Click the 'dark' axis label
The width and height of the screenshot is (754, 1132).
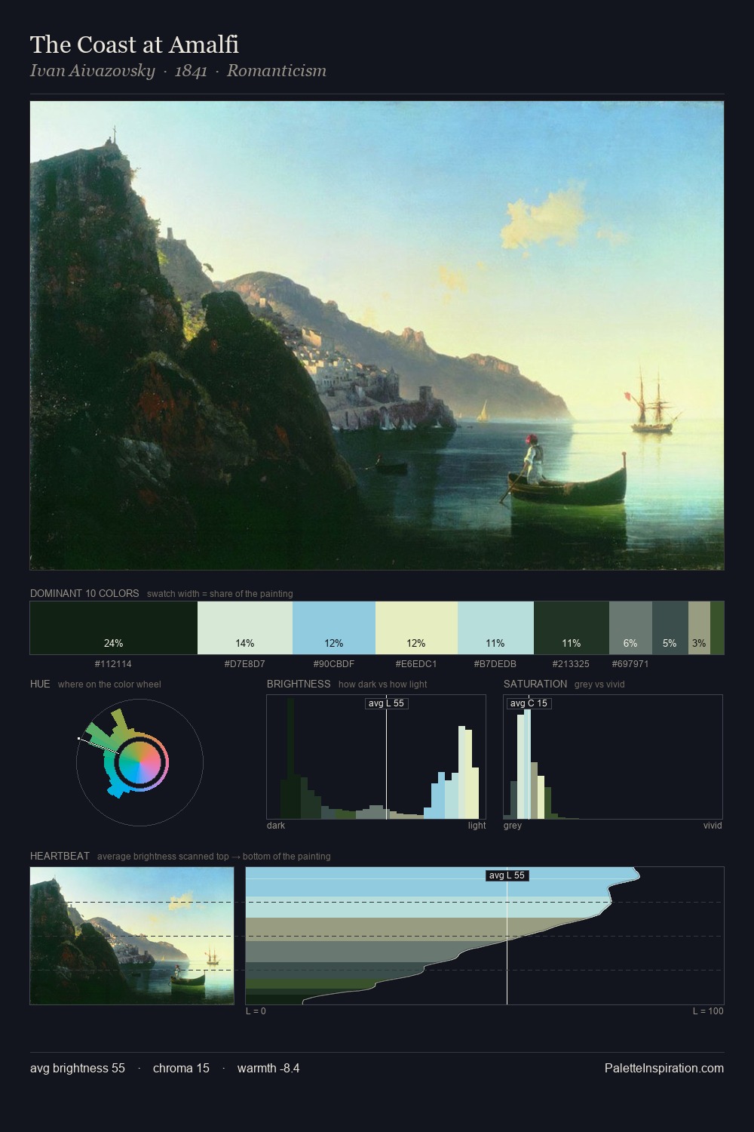[x=276, y=826]
